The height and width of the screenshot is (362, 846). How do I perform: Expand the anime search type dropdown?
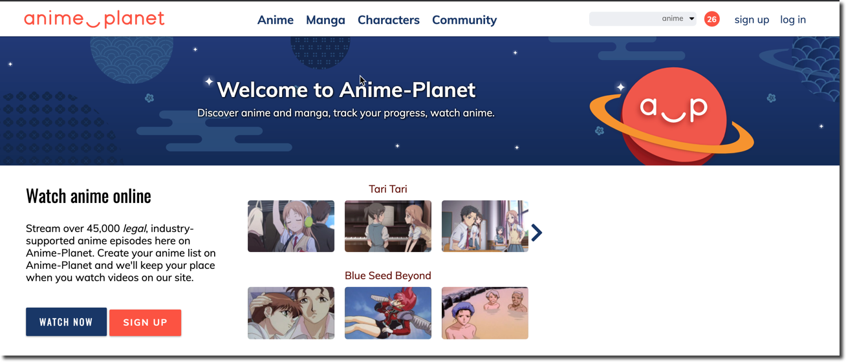[678, 19]
